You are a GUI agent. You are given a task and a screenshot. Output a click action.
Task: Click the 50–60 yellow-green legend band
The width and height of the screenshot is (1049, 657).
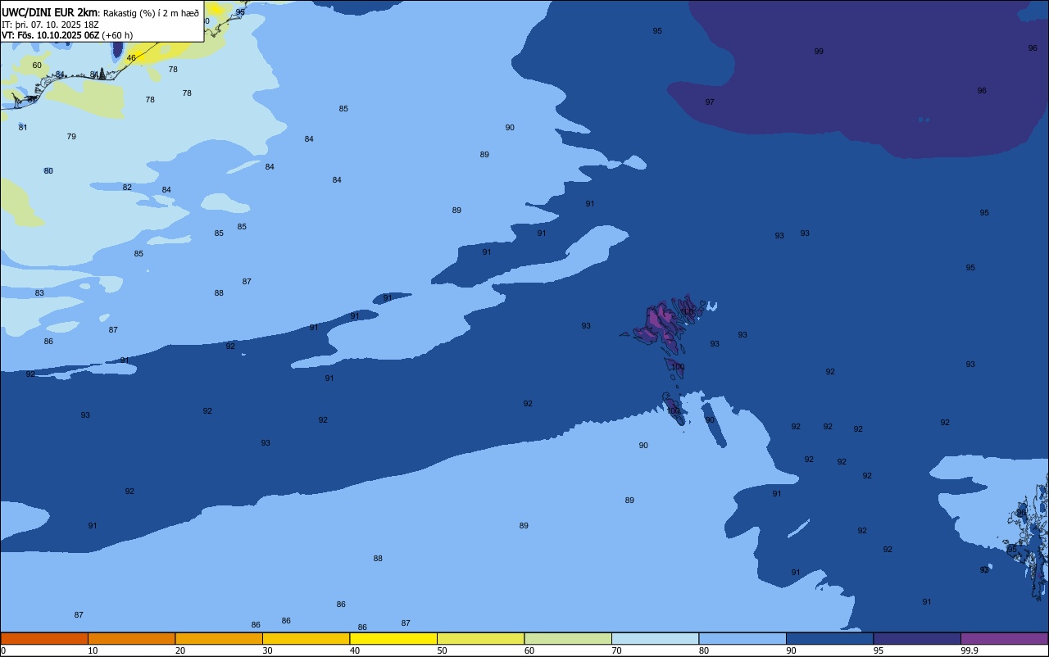[480, 638]
